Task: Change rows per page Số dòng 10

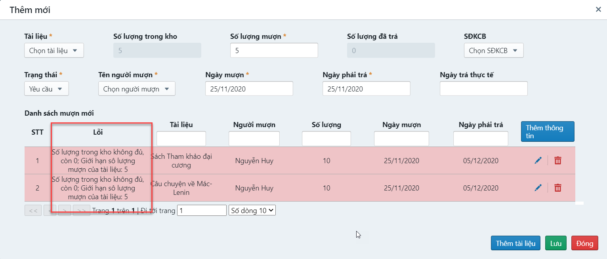Action: (x=252, y=211)
